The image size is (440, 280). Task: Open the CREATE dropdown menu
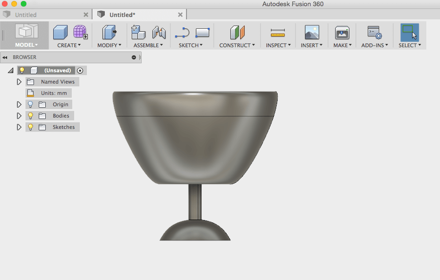(69, 45)
